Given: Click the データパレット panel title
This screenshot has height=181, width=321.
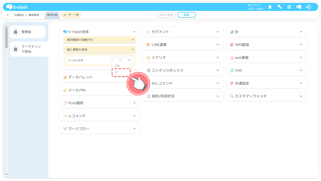Looking at the screenshot, I should 81,77.
